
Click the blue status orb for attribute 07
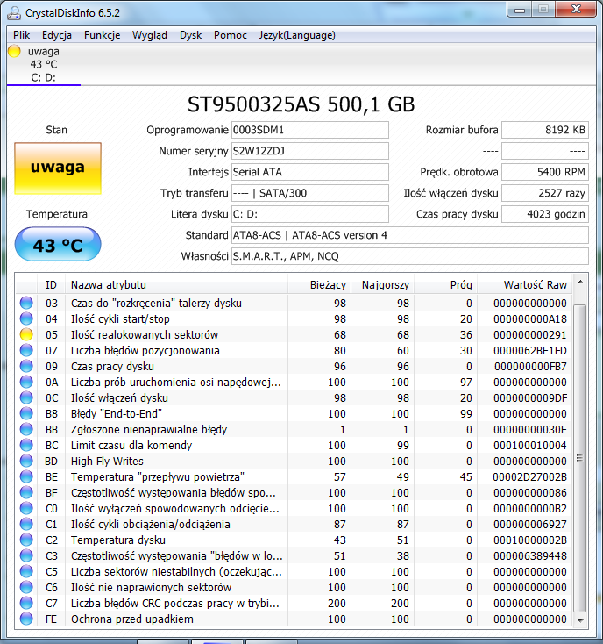point(26,350)
